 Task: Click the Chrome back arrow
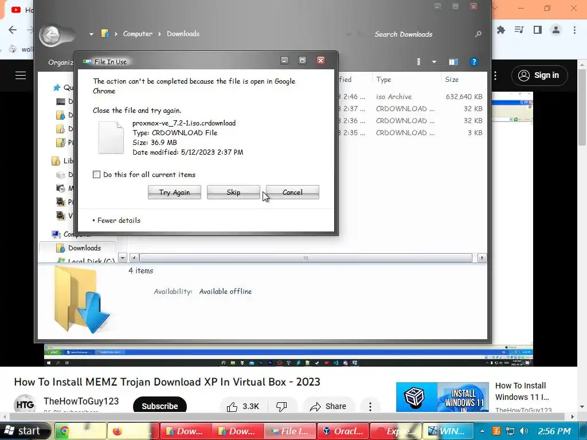pos(13,30)
